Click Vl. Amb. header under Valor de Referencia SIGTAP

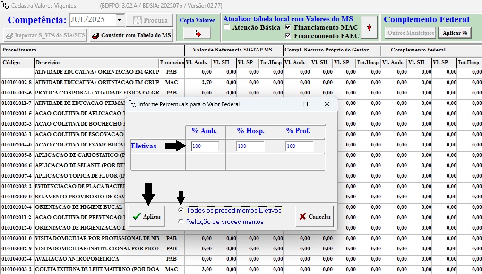pos(198,63)
